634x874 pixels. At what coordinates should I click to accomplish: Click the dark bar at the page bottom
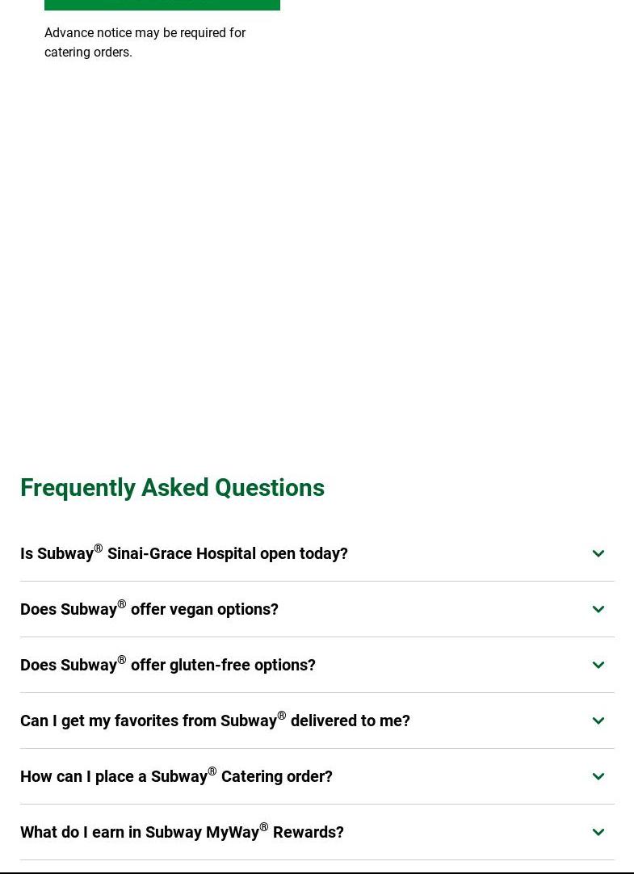317,871
